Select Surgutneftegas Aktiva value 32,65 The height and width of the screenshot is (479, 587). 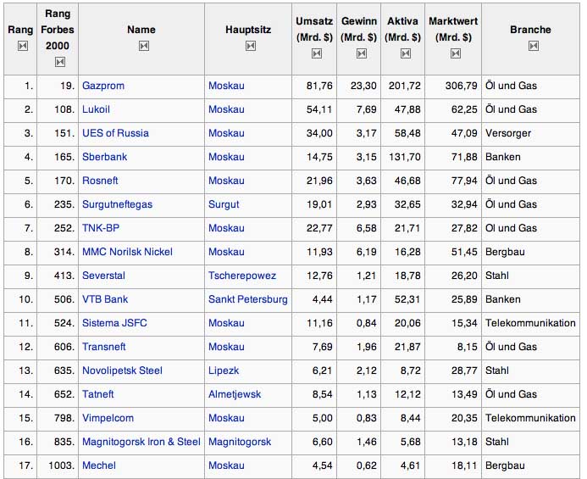pos(407,204)
